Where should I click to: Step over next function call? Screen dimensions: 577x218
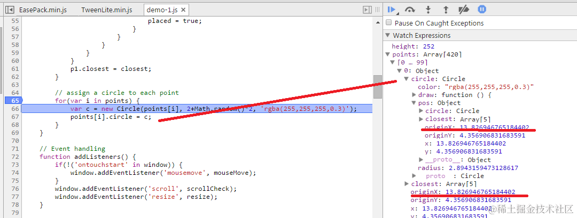[x=410, y=10]
